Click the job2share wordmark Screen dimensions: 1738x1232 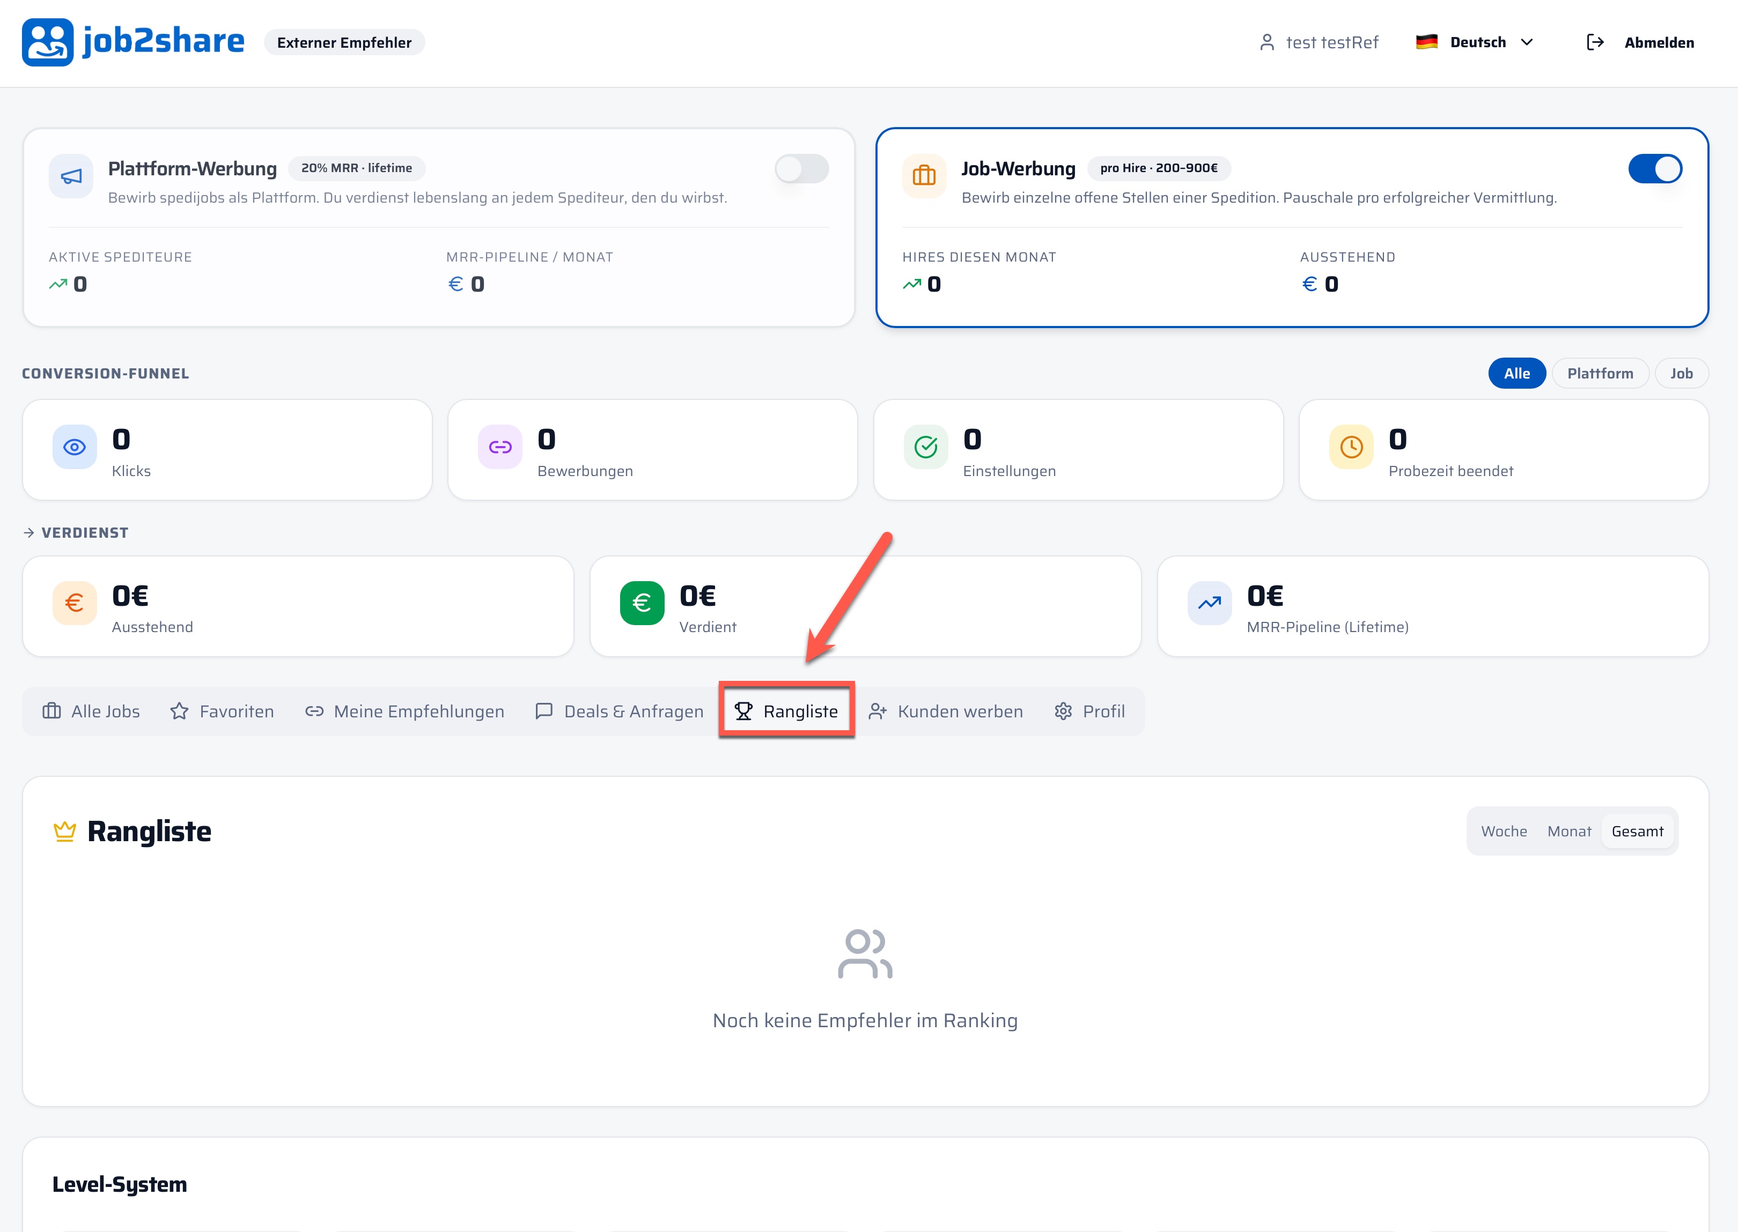(163, 42)
